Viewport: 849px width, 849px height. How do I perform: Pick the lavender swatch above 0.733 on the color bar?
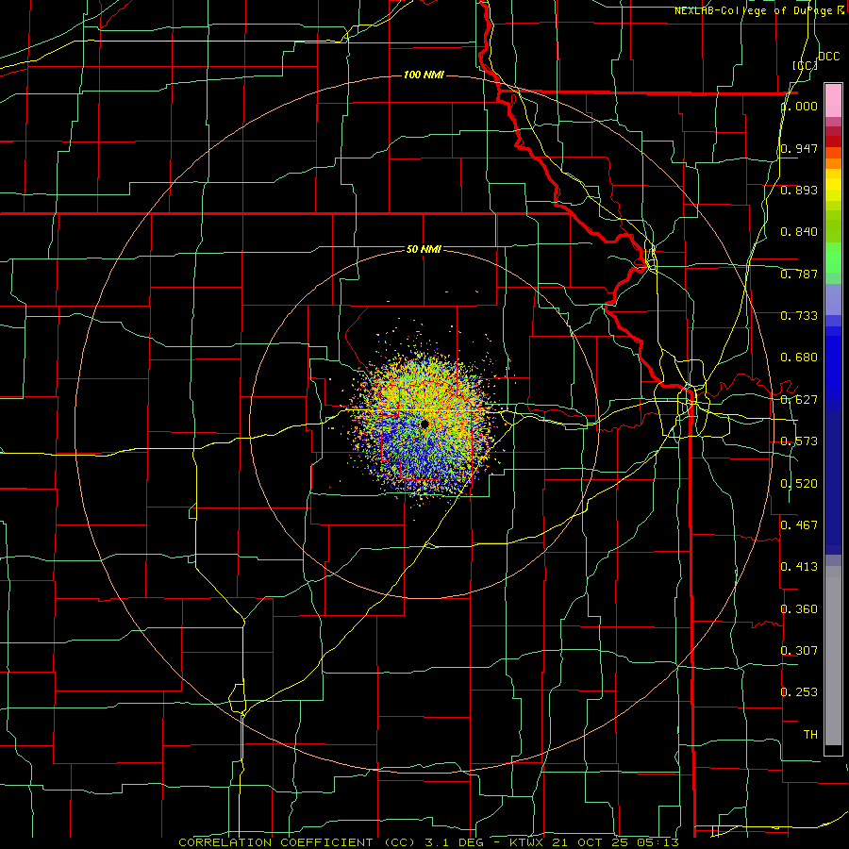pos(833,299)
